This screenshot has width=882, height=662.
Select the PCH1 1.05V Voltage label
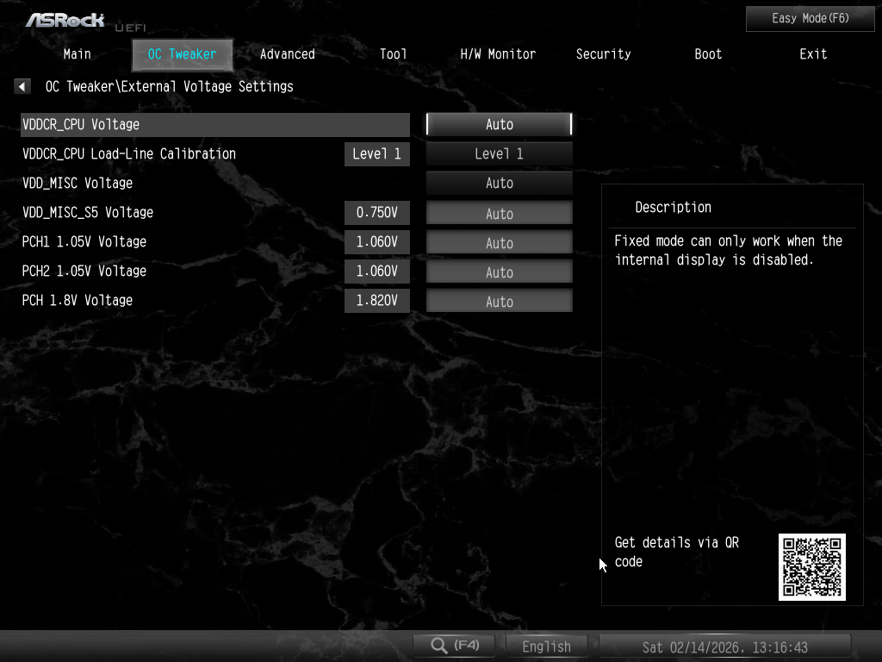(x=84, y=241)
